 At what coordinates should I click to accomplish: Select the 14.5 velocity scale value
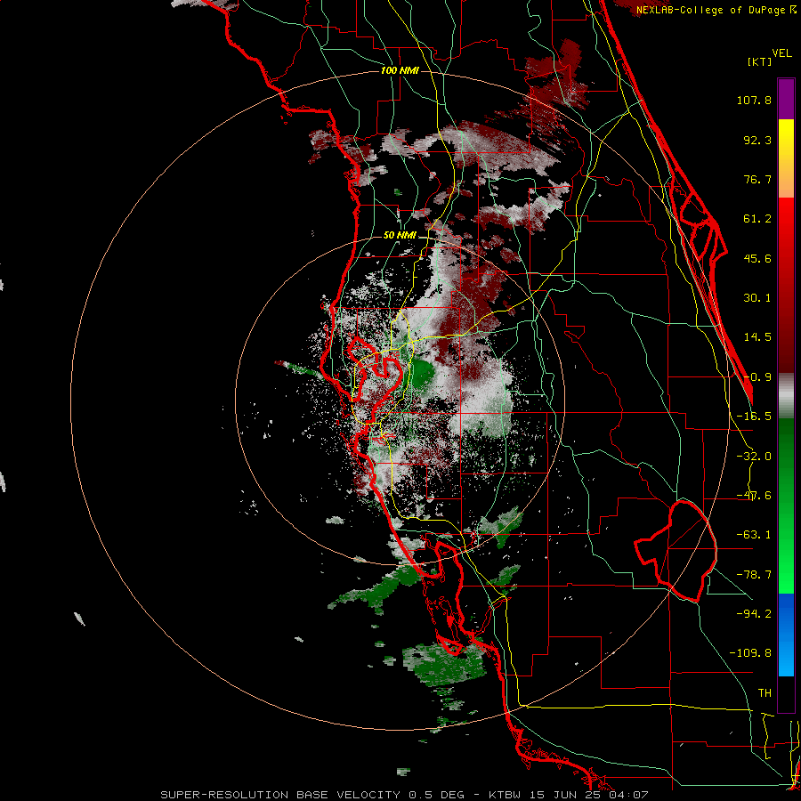pos(757,337)
